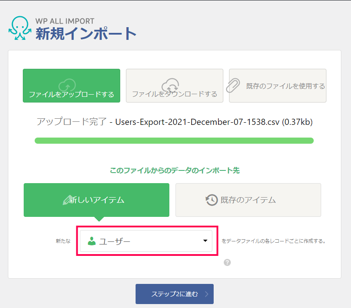The height and width of the screenshot is (308, 351).
Task: Click the pencil icon on 新しいアイテム
Action: point(67,200)
